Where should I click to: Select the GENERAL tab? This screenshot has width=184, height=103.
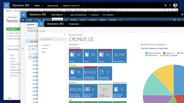tap(103, 20)
